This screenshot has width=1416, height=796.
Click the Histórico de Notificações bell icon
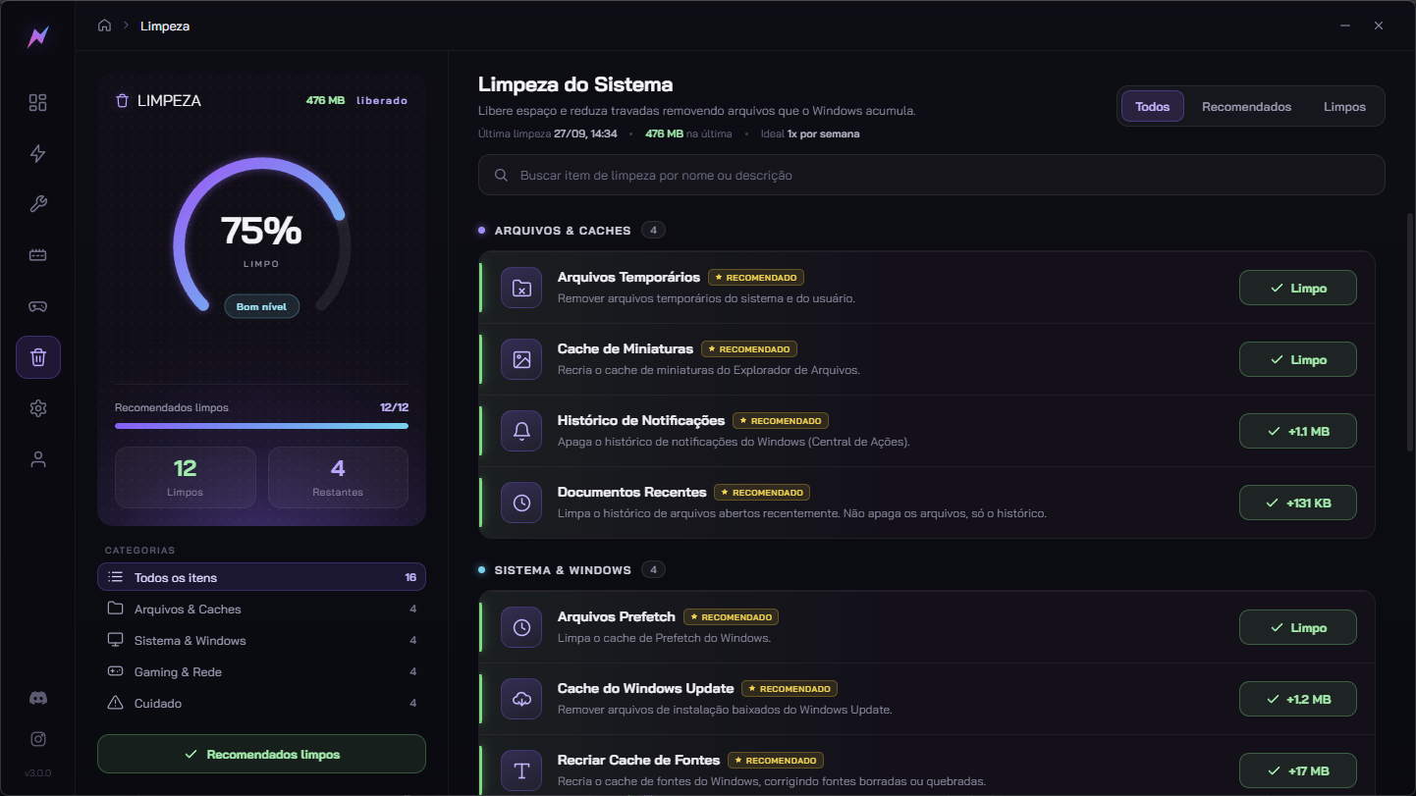521,431
